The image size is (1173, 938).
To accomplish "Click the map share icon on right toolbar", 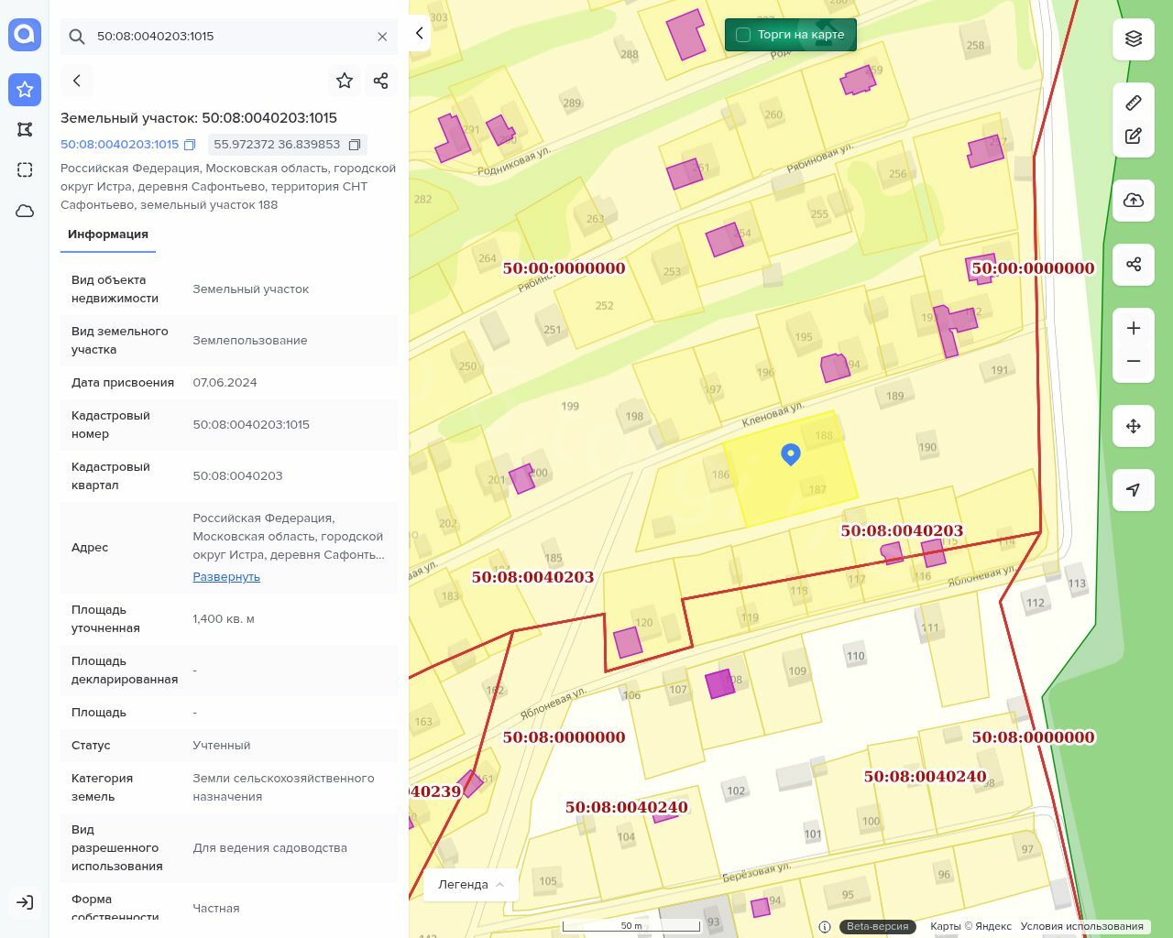I will (x=1134, y=265).
